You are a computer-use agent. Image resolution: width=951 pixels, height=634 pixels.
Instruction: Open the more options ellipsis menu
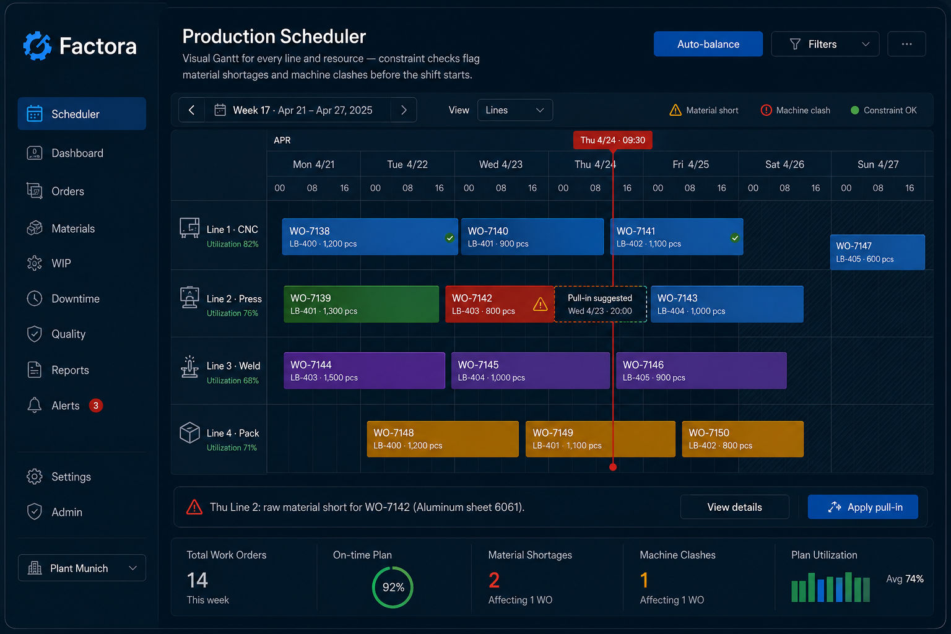(x=906, y=44)
